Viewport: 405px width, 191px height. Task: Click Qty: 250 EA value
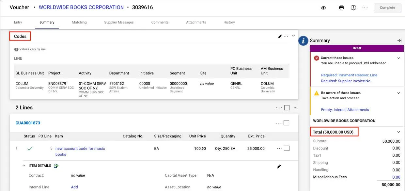[x=225, y=149]
